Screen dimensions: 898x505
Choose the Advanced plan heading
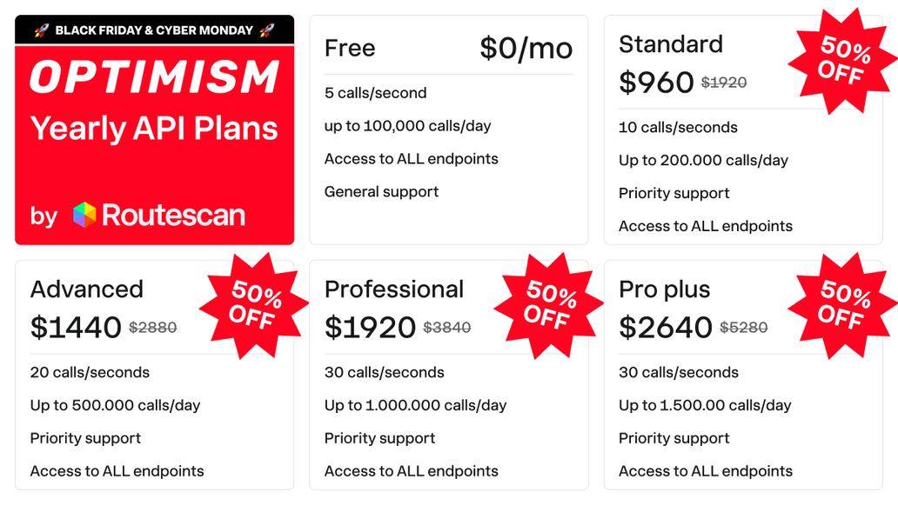coord(86,289)
